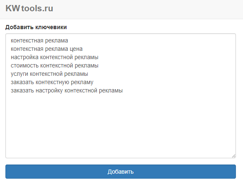This screenshot has width=243, height=182.
Task: Click the word настройка in third line
Action: coord(25,57)
